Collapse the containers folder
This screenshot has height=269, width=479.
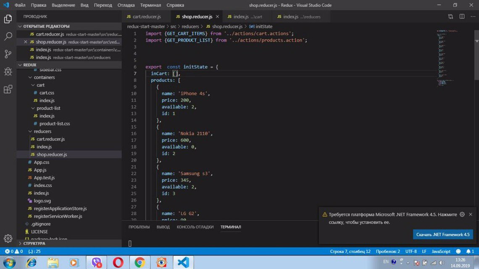(44, 77)
